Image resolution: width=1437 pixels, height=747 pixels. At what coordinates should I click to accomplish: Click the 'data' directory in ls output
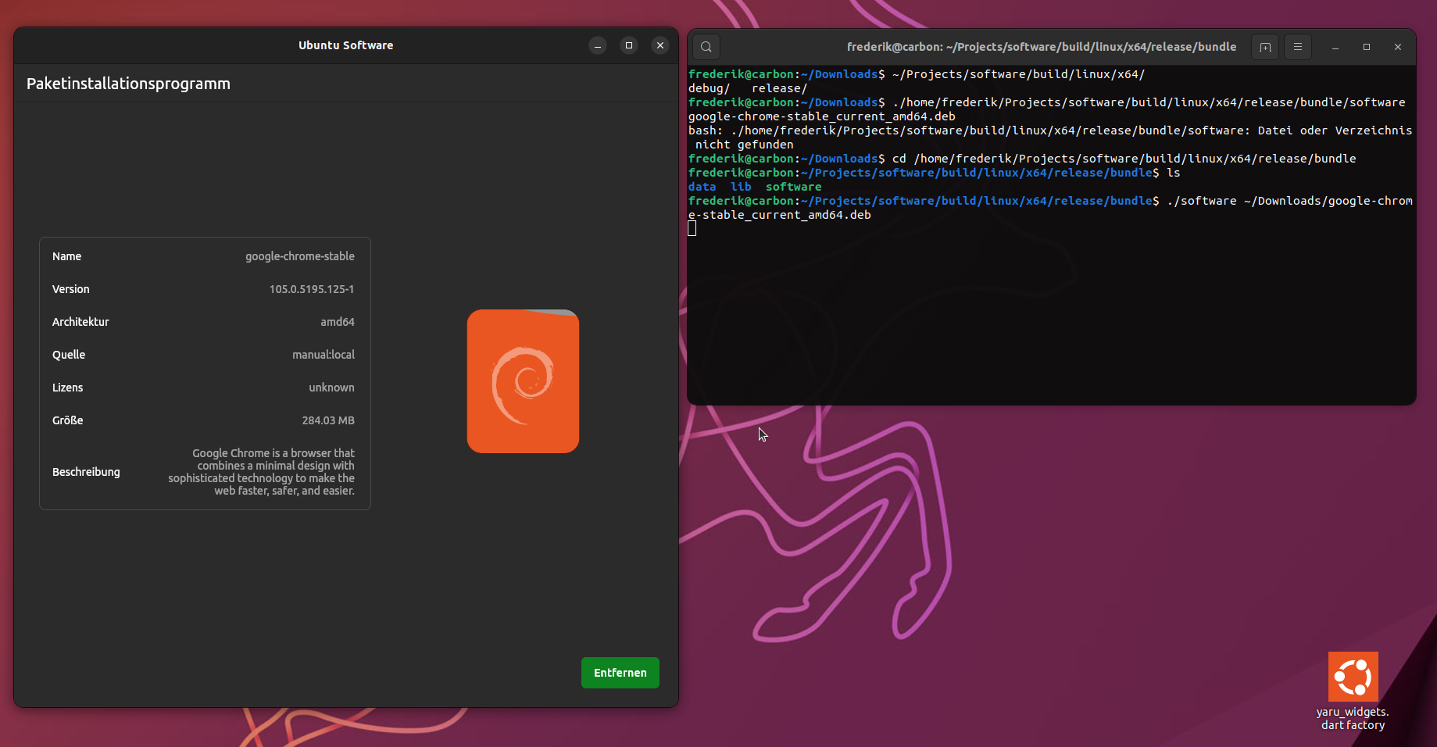tap(702, 187)
